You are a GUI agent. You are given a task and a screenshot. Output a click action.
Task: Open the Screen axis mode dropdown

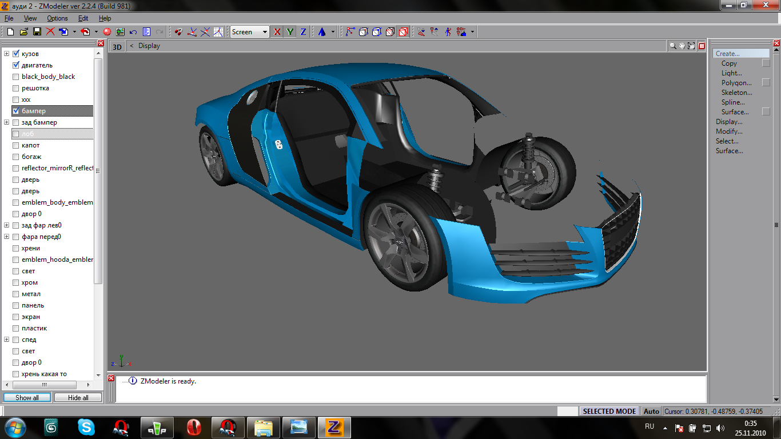[265, 32]
